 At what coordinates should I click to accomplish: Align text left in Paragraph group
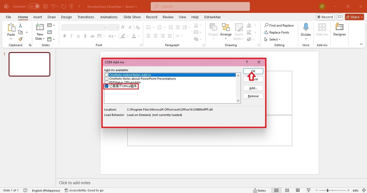coord(149,36)
